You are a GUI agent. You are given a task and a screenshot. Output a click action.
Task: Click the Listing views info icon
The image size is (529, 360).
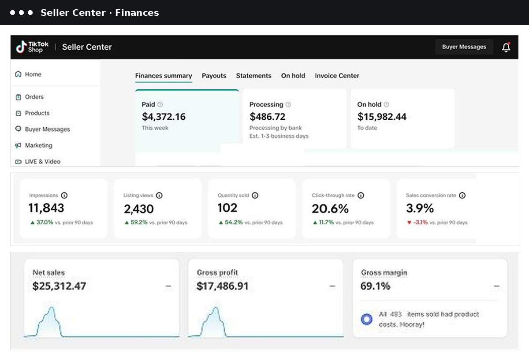click(159, 195)
